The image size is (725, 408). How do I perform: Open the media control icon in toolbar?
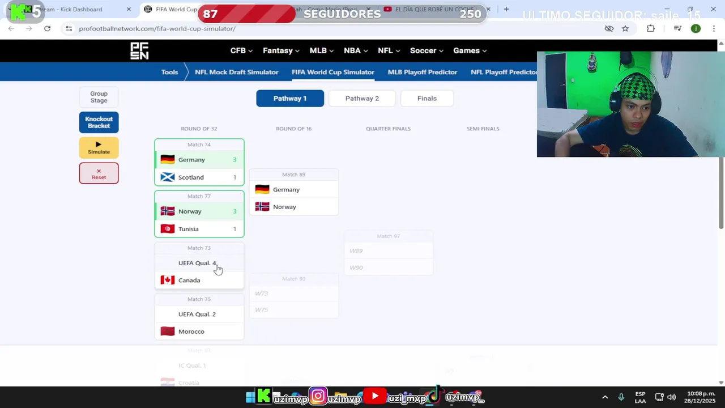(x=677, y=28)
